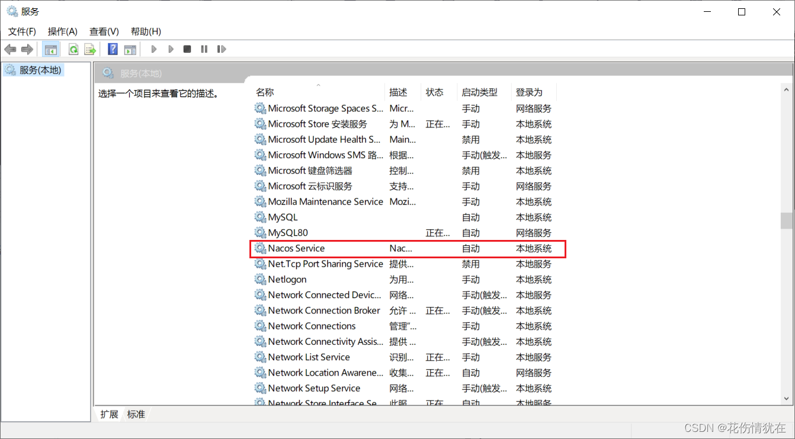Click the 服务 gear icon in the title bar

12,11
